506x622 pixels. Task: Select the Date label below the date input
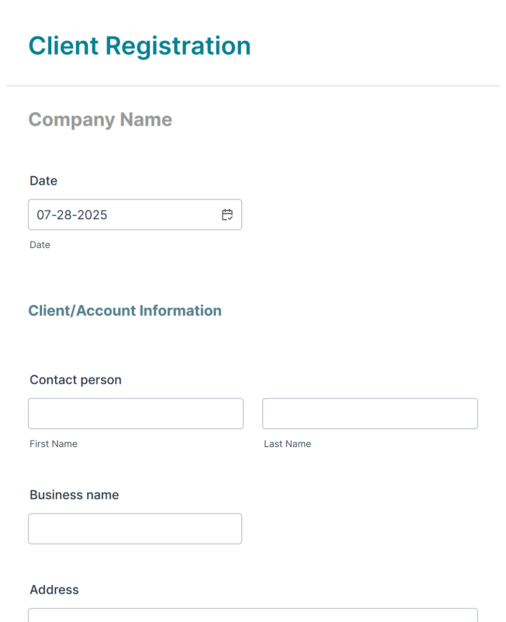(40, 244)
